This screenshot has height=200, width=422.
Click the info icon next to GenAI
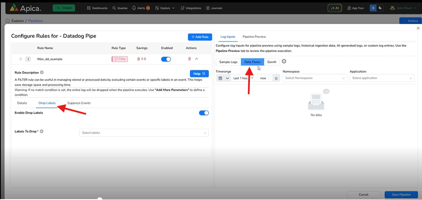coord(284,62)
